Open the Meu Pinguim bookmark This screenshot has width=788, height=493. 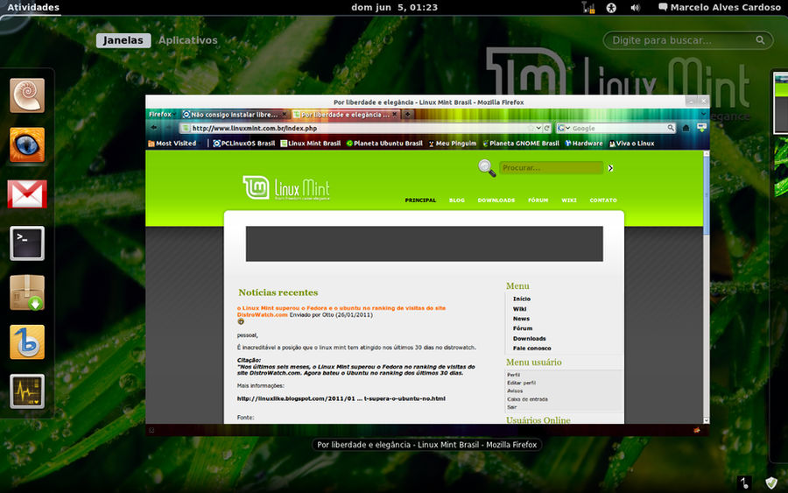click(x=452, y=144)
